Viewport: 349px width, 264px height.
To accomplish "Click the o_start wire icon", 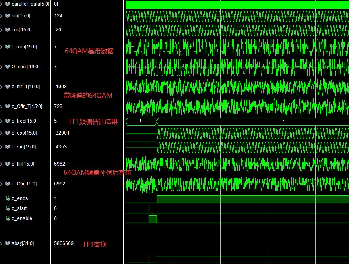I will (8, 208).
